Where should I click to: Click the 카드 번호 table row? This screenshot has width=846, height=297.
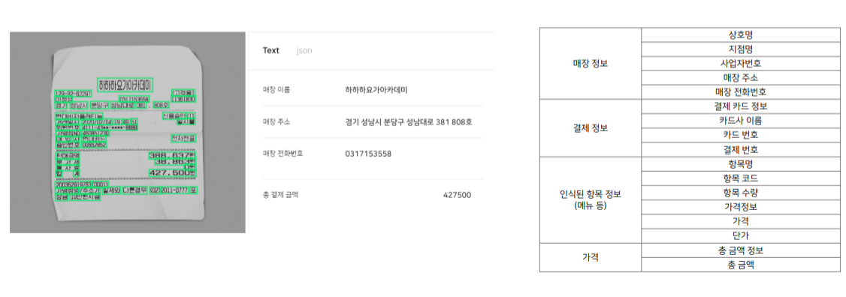coord(740,135)
